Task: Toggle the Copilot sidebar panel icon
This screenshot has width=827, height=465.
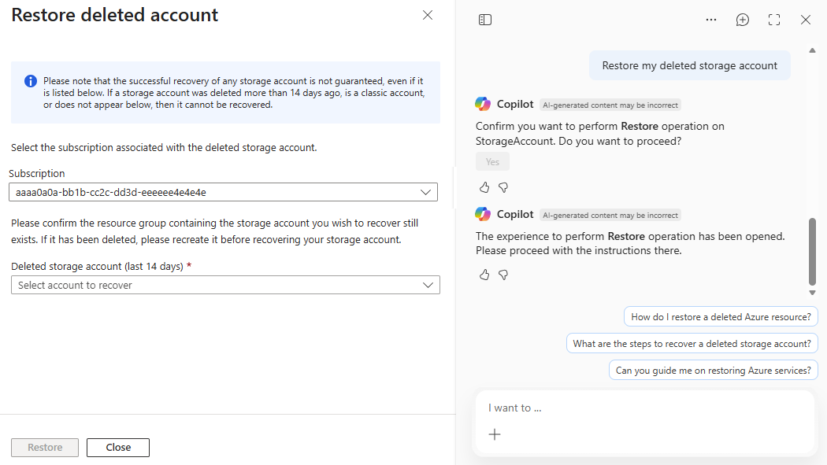Action: tap(485, 20)
